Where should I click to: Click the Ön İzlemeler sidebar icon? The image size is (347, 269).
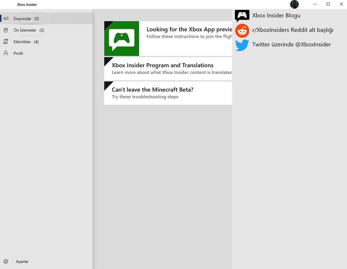[6, 30]
